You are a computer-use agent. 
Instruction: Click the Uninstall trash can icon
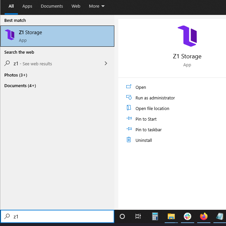pos(129,140)
